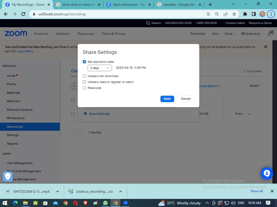Image resolution: width=277 pixels, height=207 pixels.
Task: Open Chrome three-dot menu
Action: [271, 14]
